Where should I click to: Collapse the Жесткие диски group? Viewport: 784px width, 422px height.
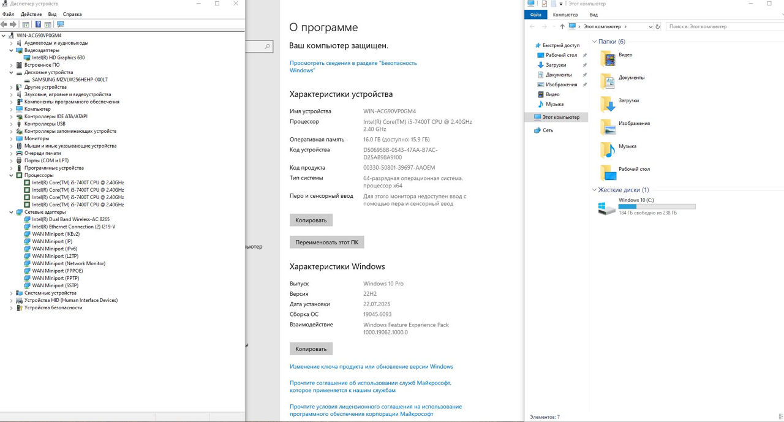594,190
